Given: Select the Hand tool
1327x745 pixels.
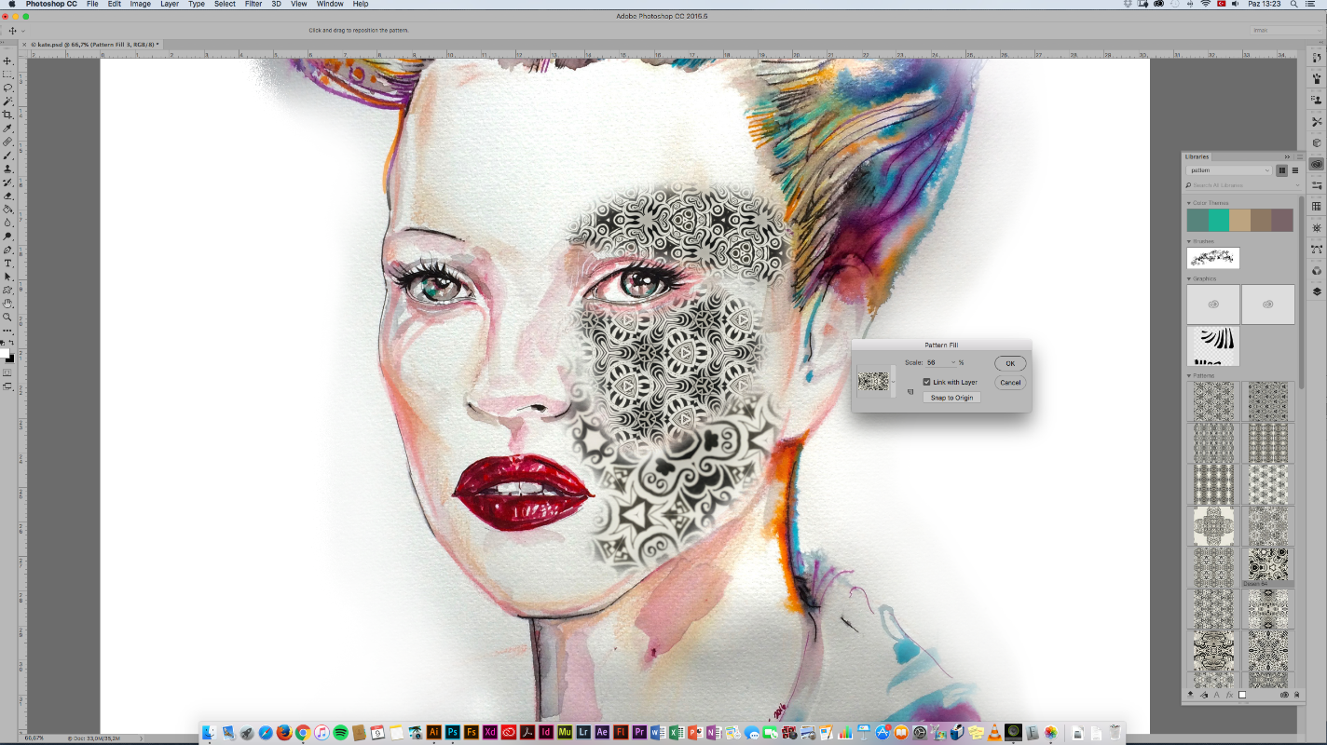Looking at the screenshot, I should coord(8,304).
